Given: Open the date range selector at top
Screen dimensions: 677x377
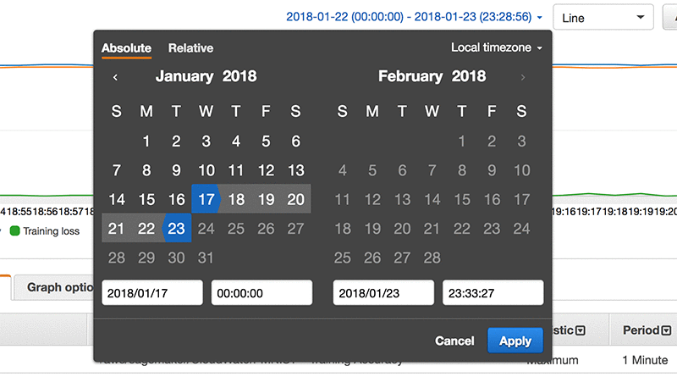Looking at the screenshot, I should coord(414,17).
